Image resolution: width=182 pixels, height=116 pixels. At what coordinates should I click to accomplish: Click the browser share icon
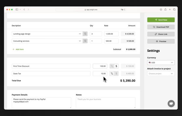[166, 9]
